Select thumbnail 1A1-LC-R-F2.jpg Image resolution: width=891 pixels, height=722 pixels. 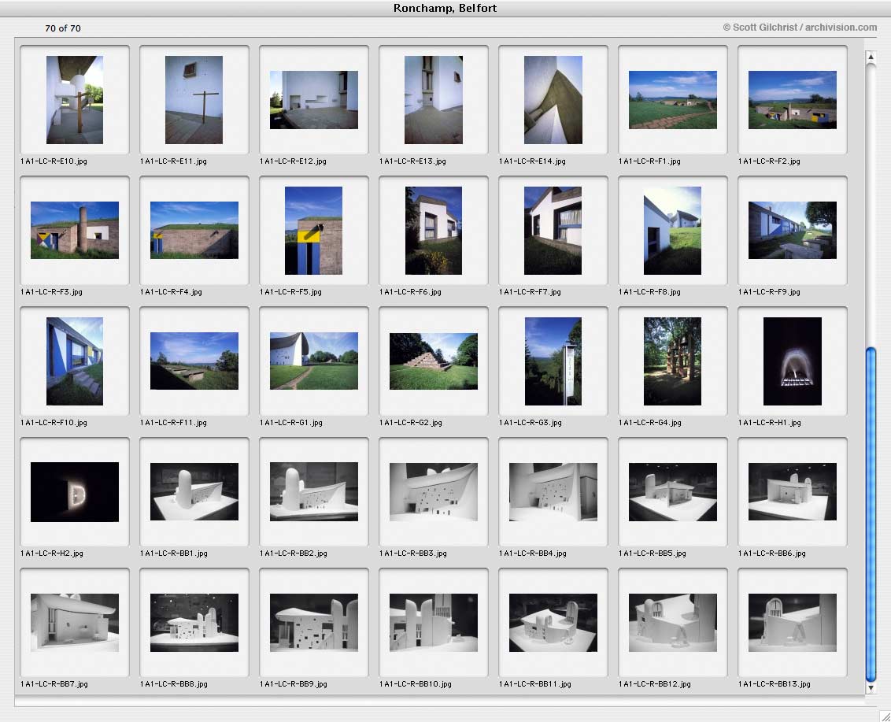pos(792,99)
